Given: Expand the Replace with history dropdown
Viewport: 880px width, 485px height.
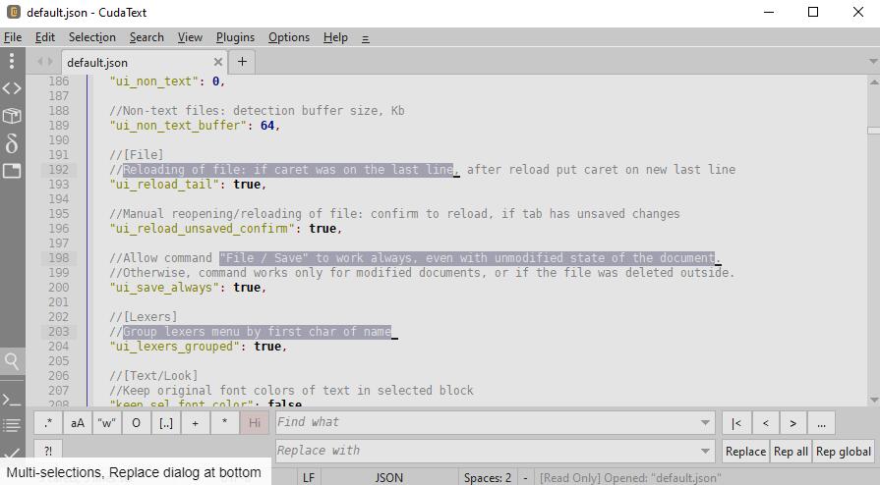Looking at the screenshot, I should click(x=705, y=452).
